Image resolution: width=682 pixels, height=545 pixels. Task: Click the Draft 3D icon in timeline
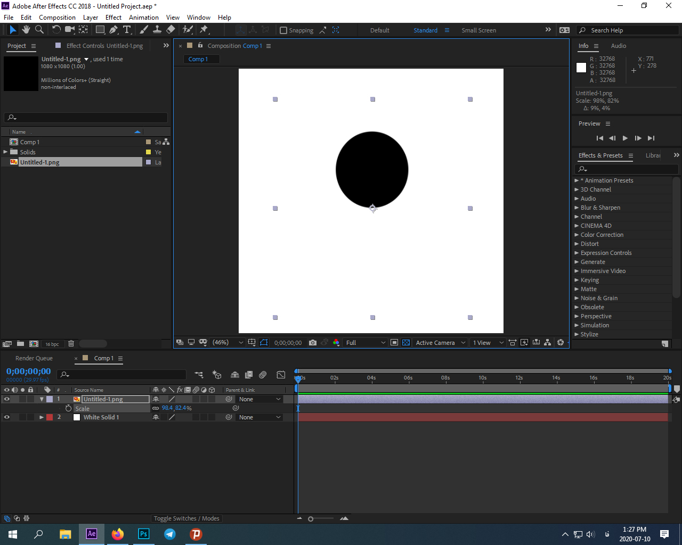217,375
